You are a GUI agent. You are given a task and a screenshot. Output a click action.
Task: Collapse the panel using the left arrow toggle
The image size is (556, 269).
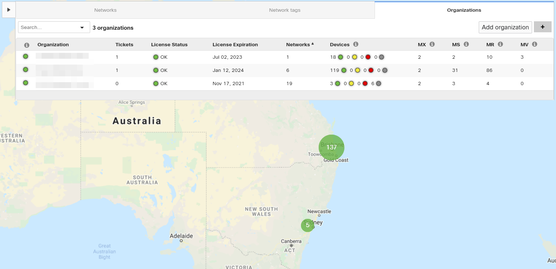[8, 10]
